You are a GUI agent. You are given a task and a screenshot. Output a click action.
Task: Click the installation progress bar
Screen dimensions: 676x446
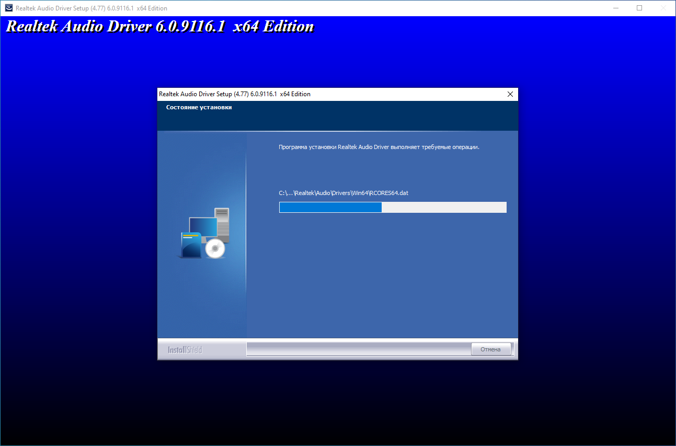(x=393, y=208)
